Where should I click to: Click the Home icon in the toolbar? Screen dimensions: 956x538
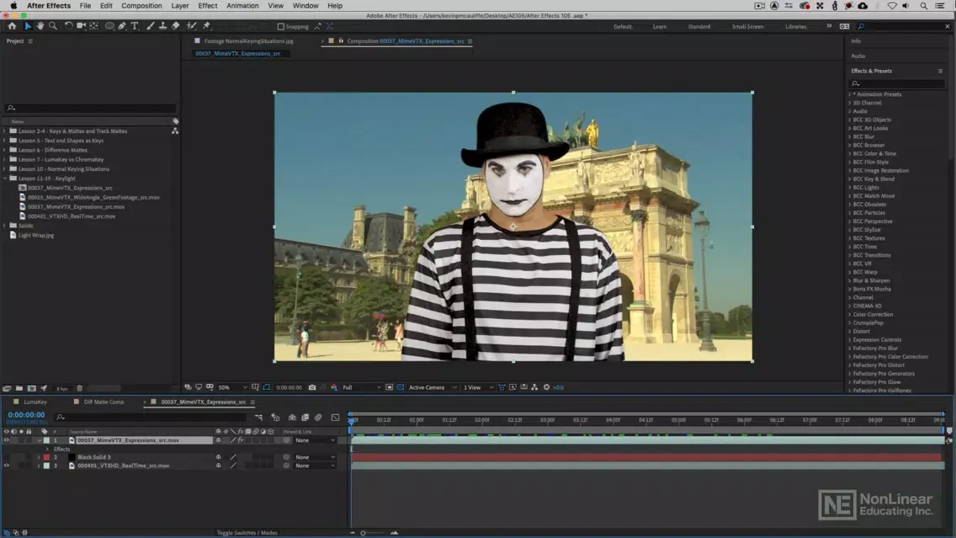click(12, 26)
